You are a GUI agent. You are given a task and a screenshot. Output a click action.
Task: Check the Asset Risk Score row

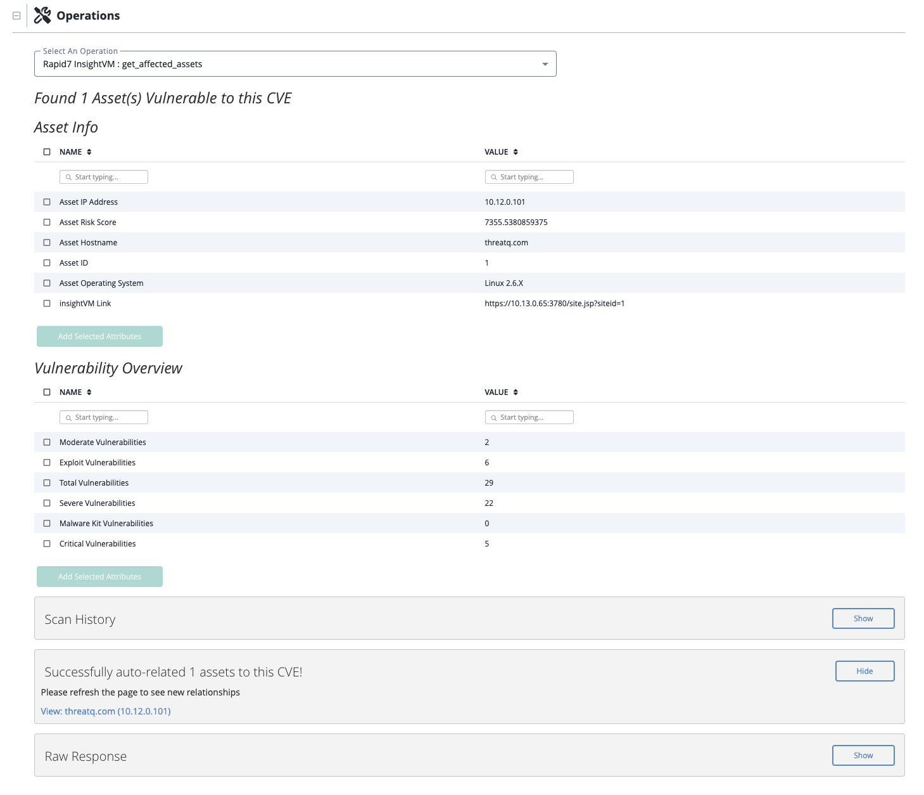click(x=47, y=223)
